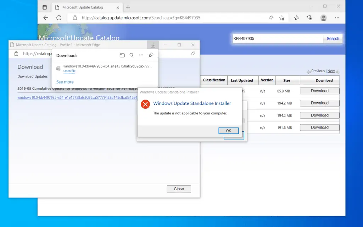Download the 191.6 MB update

tap(319, 127)
